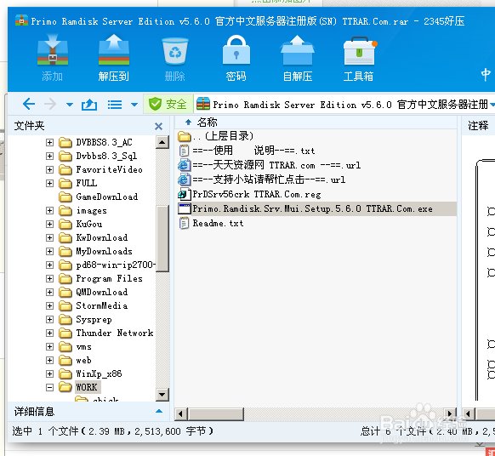
Task: Select the 支持小站请帮忙点击 url file
Action: click(x=316, y=180)
